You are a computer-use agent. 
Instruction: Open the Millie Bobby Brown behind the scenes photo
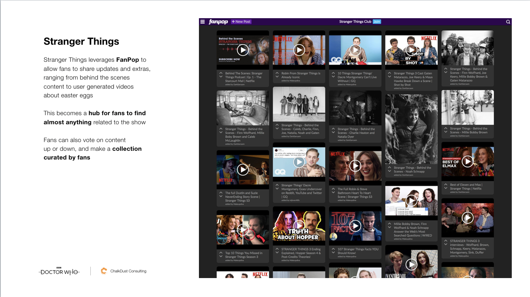click(x=467, y=108)
